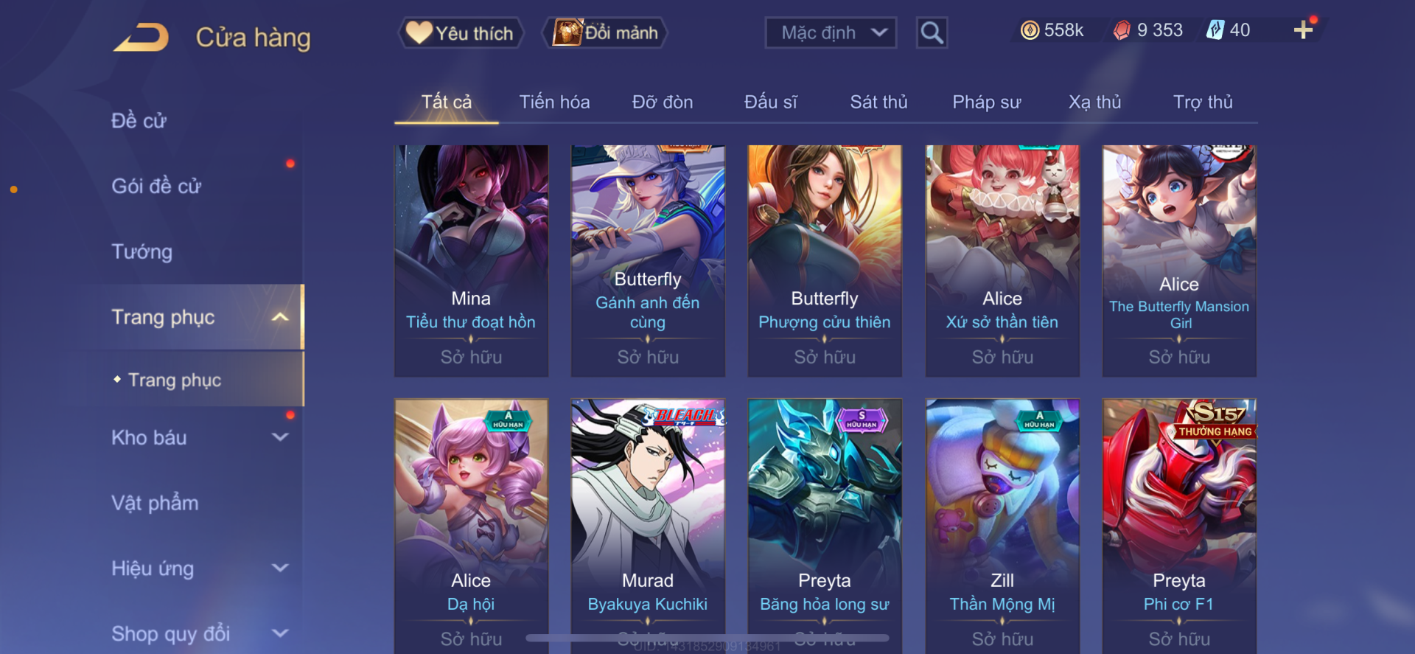Screen dimensions: 1415x654
Task: Open the search magnifier icon
Action: pyautogui.click(x=932, y=32)
